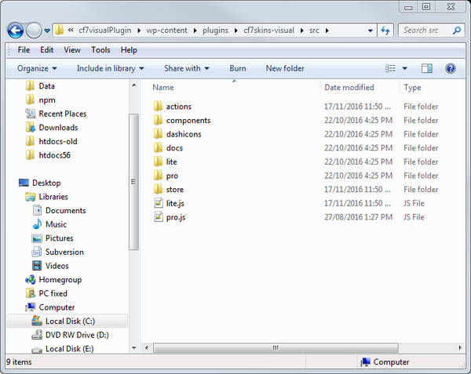Open the dashicons folder
Image resolution: width=471 pixels, height=374 pixels.
183,134
